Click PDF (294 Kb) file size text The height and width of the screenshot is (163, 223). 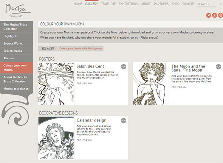pos(84,140)
